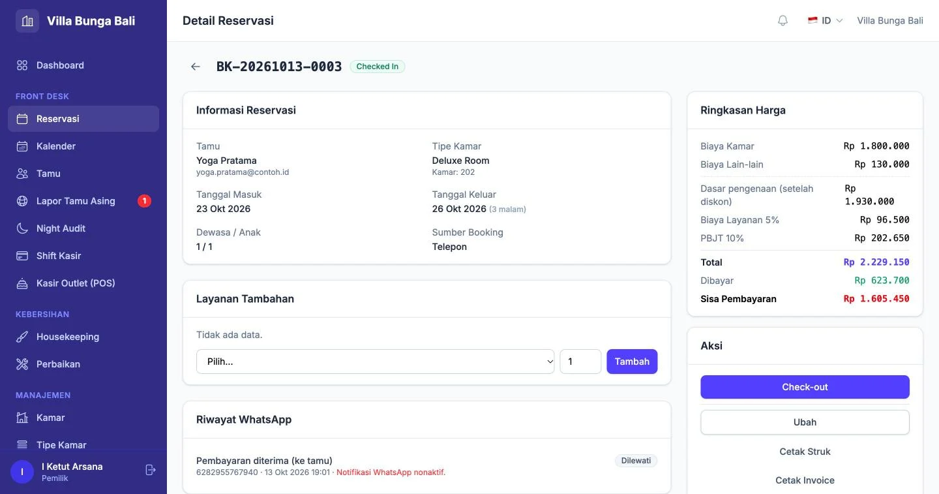
Task: Click the Shift Kasir card icon
Action: click(x=22, y=256)
